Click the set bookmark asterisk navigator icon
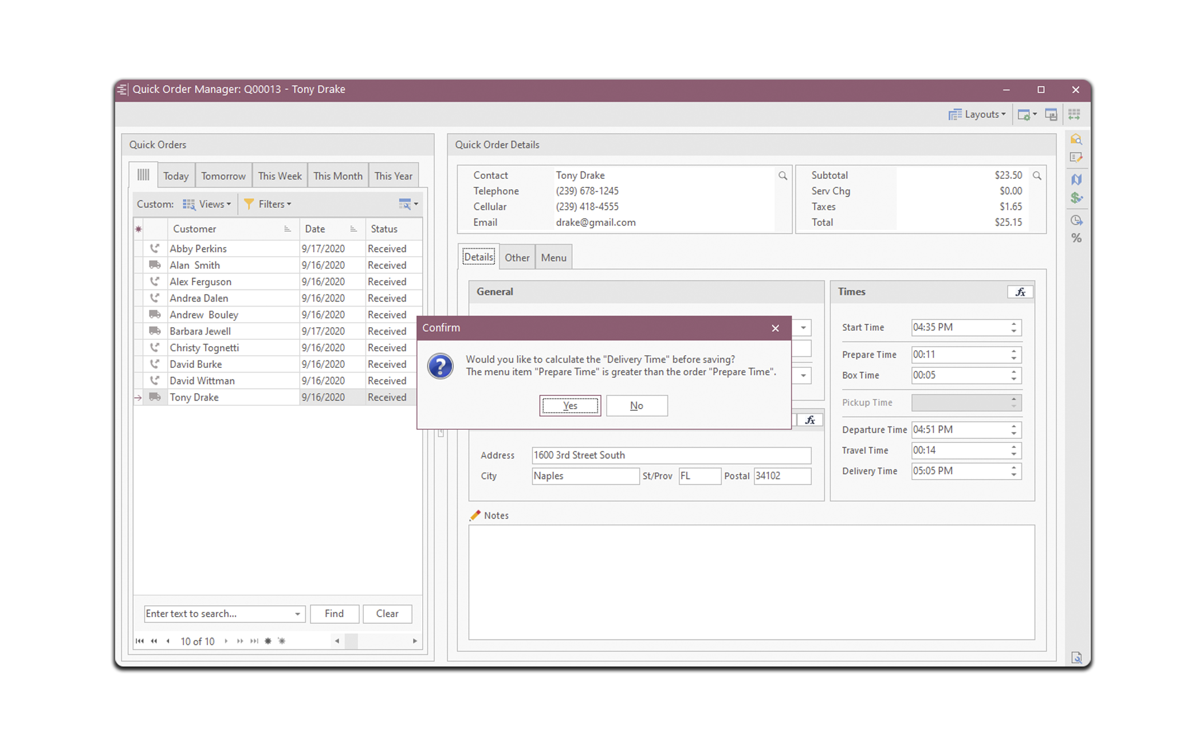This screenshot has width=1203, height=745. click(268, 641)
